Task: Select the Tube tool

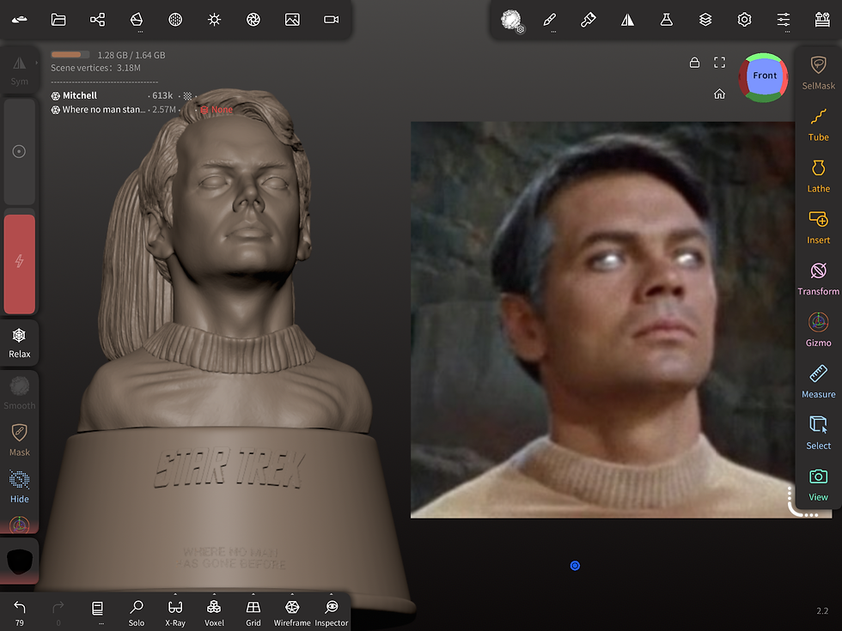Action: pos(818,124)
